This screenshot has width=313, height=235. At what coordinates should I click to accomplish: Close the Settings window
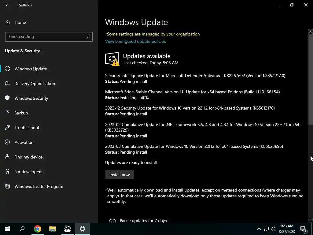[x=306, y=5]
